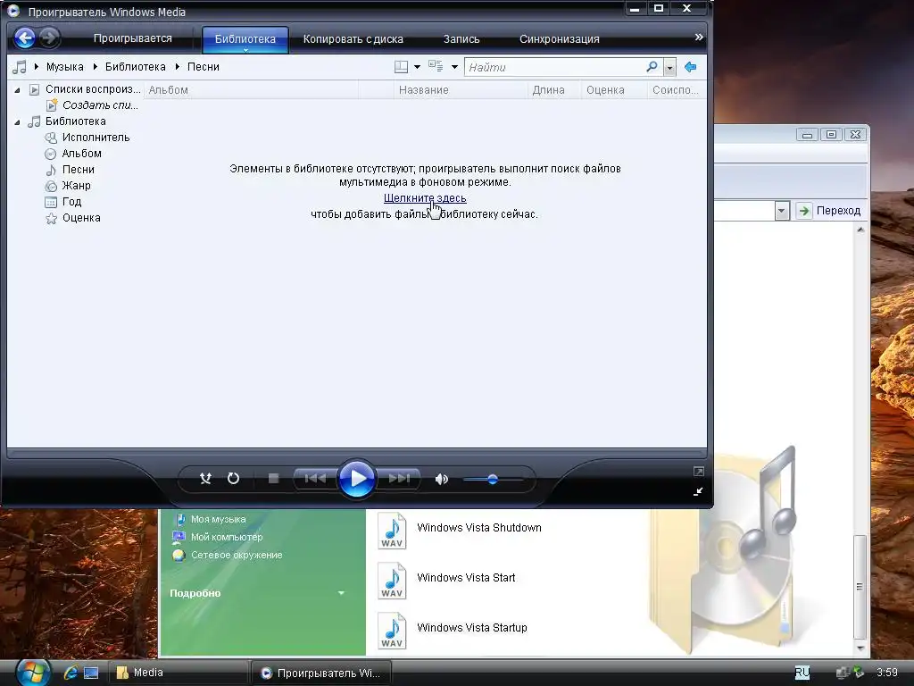This screenshot has width=914, height=686.
Task: Toggle shuffle playback
Action: [x=205, y=479]
